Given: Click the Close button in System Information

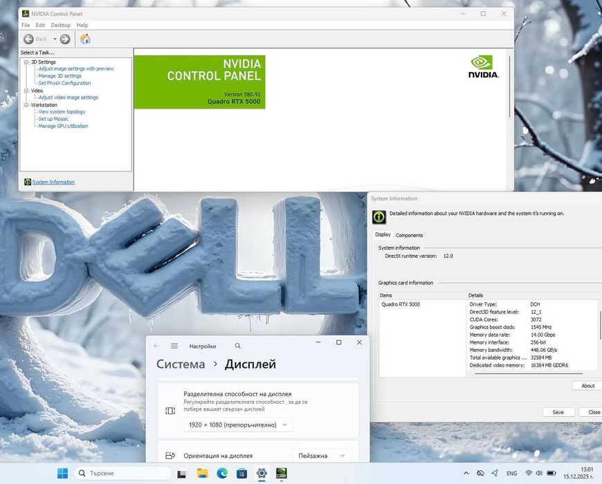Looking at the screenshot, I should click(x=591, y=412).
